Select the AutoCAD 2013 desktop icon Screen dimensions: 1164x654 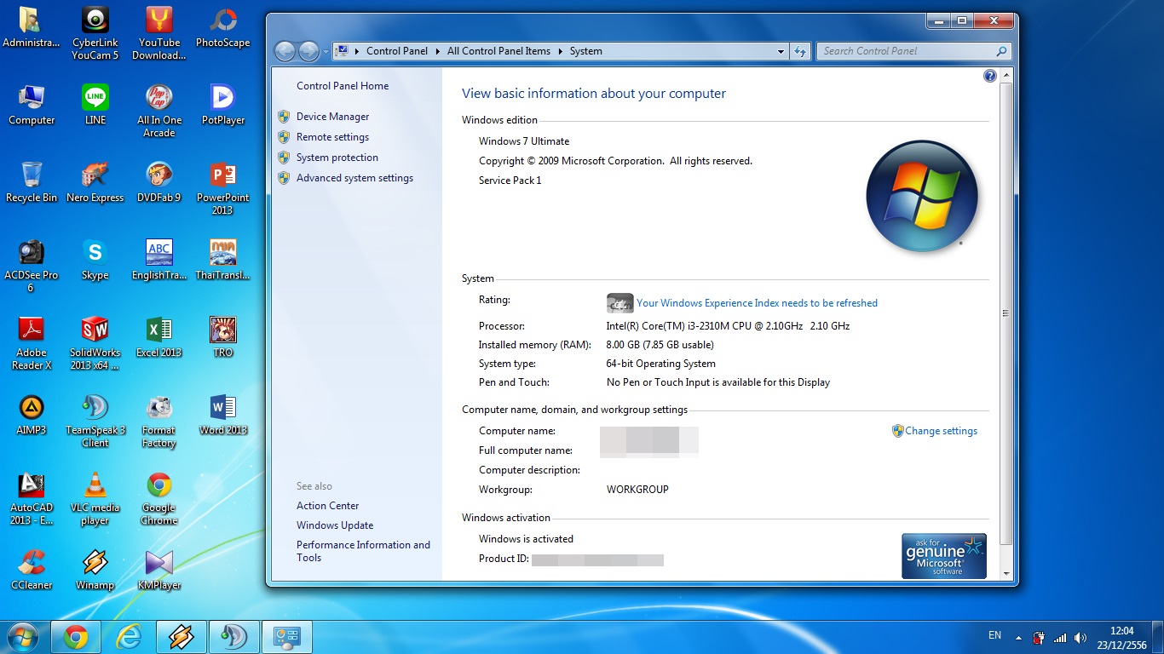(32, 486)
